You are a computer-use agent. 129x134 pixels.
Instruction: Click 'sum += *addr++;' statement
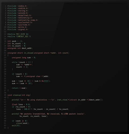24,65
